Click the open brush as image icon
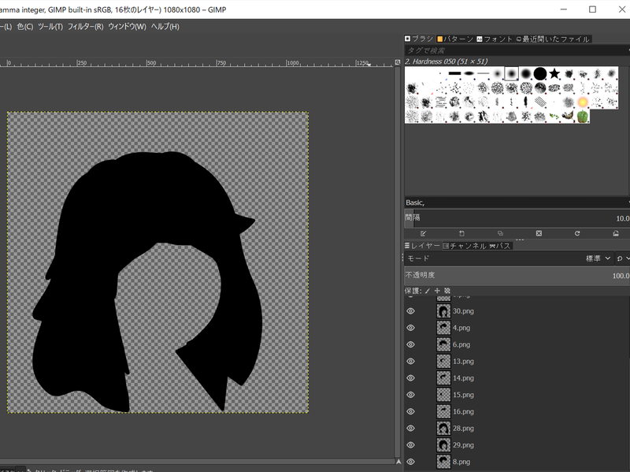The height and width of the screenshot is (472, 630). 615,233
